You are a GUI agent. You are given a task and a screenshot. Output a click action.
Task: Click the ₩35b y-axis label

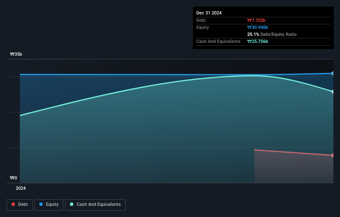click(x=16, y=54)
